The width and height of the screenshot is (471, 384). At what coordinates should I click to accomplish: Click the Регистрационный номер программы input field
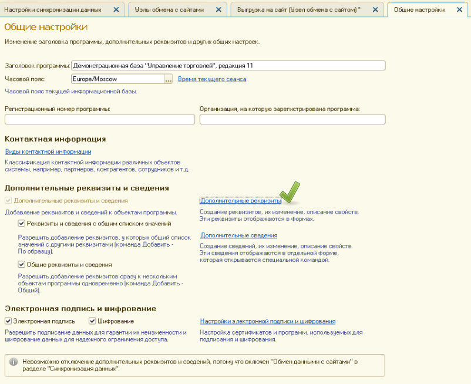point(100,119)
